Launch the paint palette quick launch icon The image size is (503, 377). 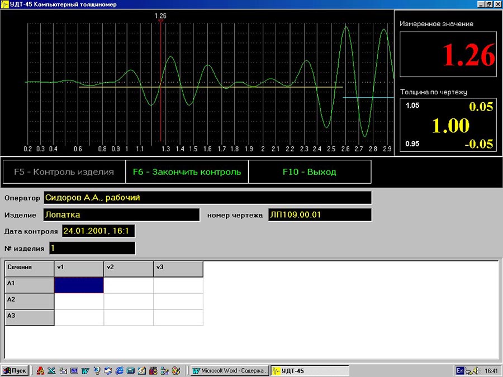click(x=176, y=371)
